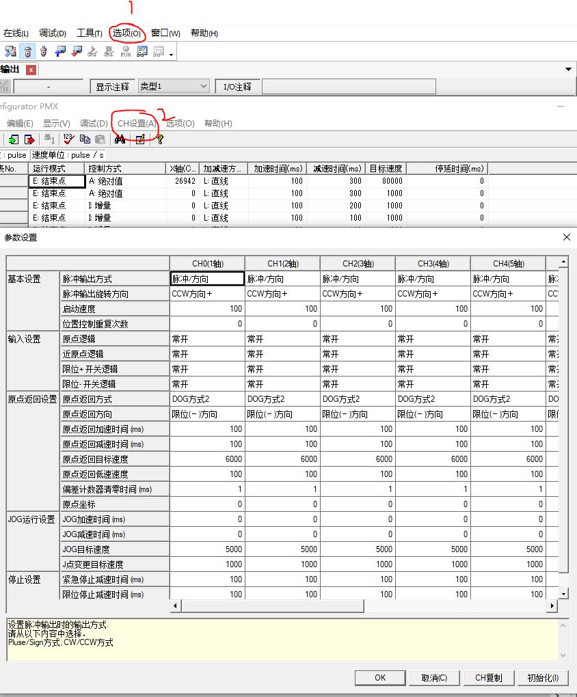Click the RUN mode toolbar icon
The image size is (577, 697).
coord(126,51)
